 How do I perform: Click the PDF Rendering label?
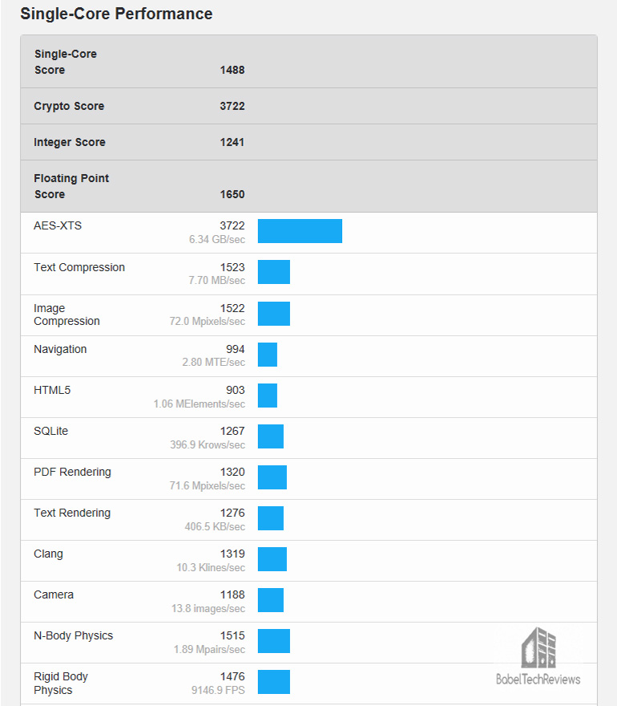72,472
